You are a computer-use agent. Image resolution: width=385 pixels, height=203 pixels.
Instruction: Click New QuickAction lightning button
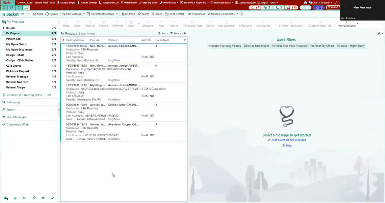click(346, 24)
